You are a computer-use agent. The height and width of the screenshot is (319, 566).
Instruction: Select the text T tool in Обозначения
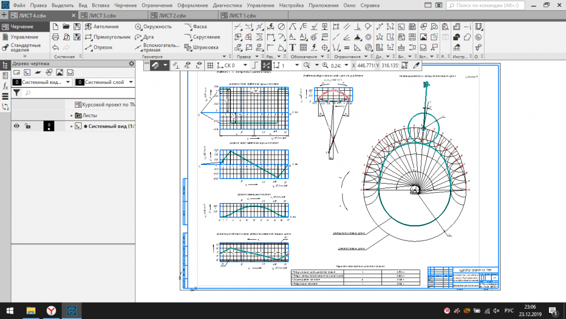pos(293,48)
